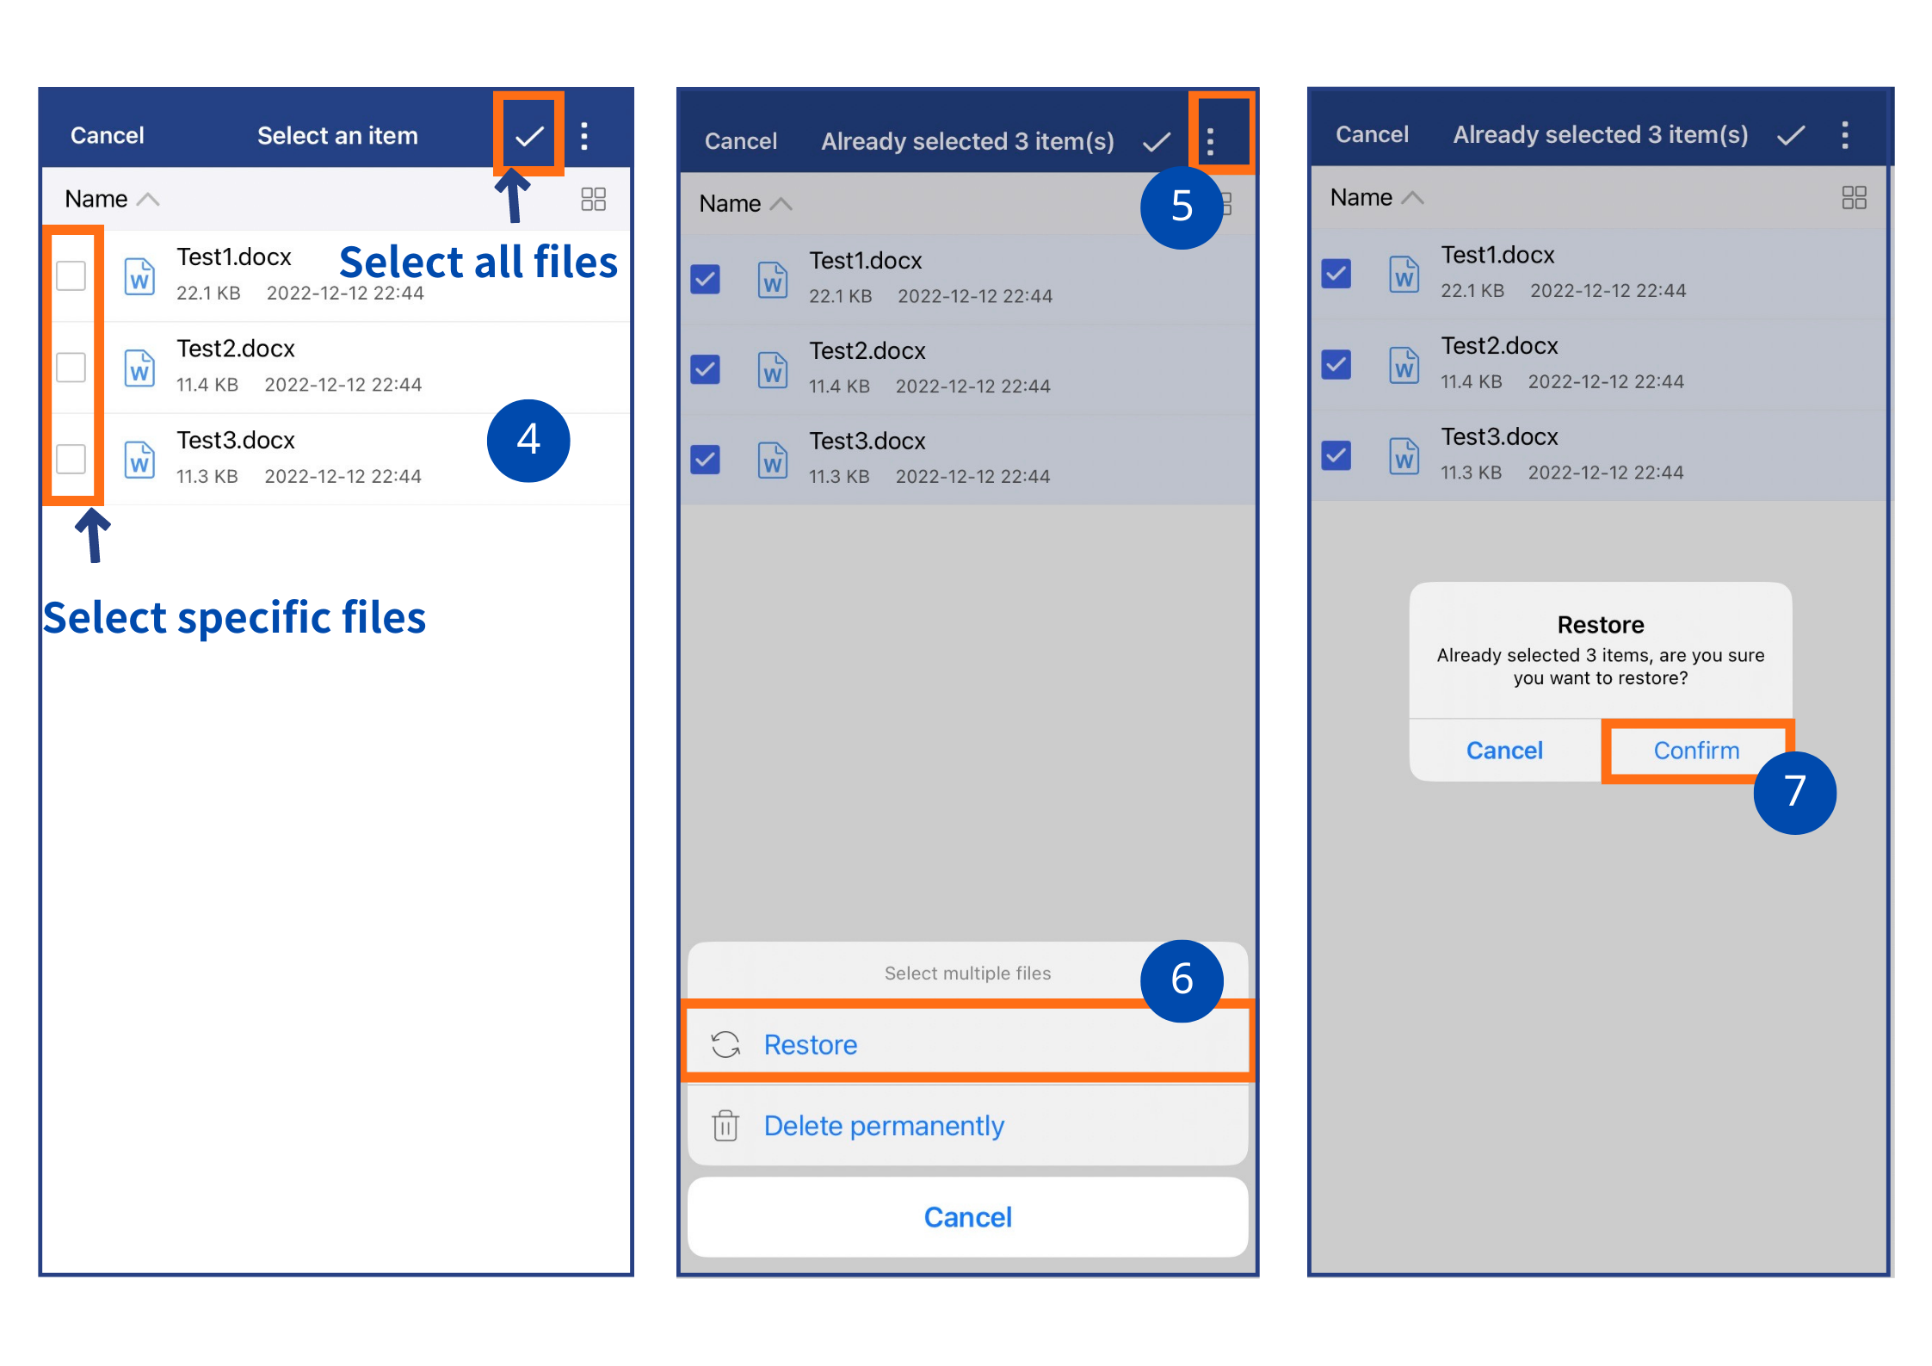Open the three-dot menu in the third screen

1844,135
